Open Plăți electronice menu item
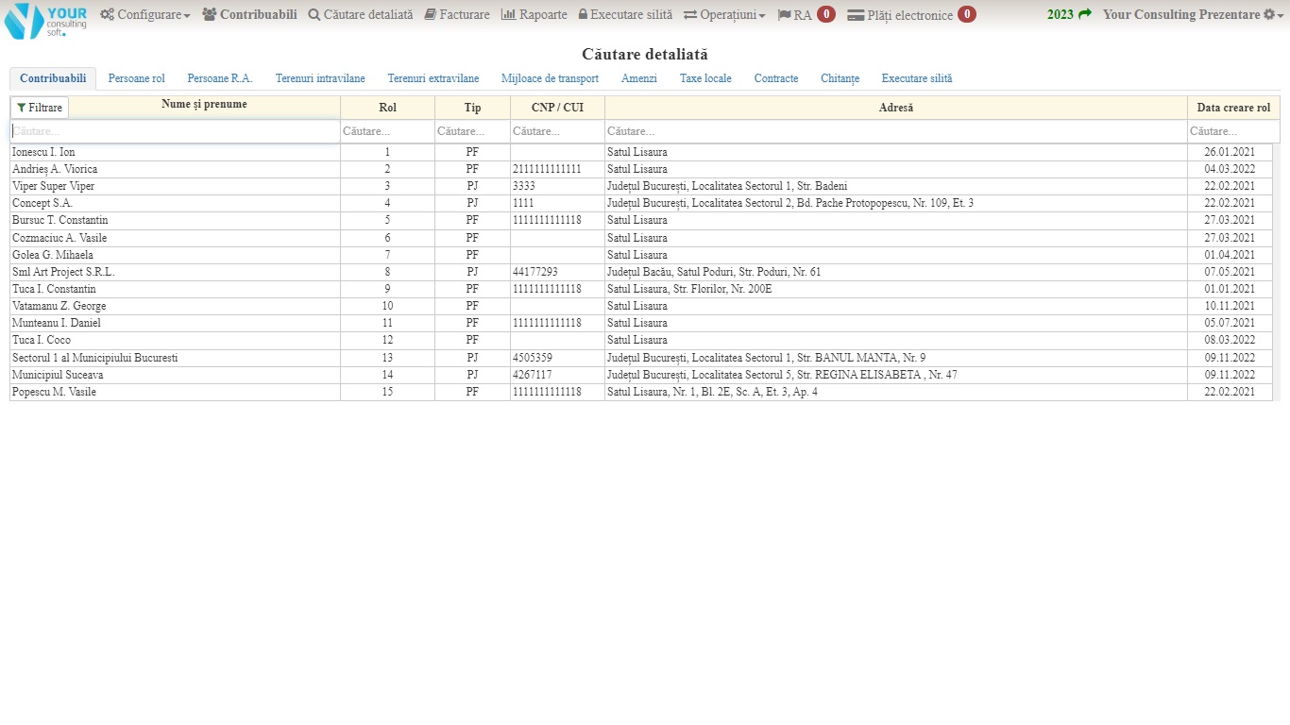 (x=900, y=15)
